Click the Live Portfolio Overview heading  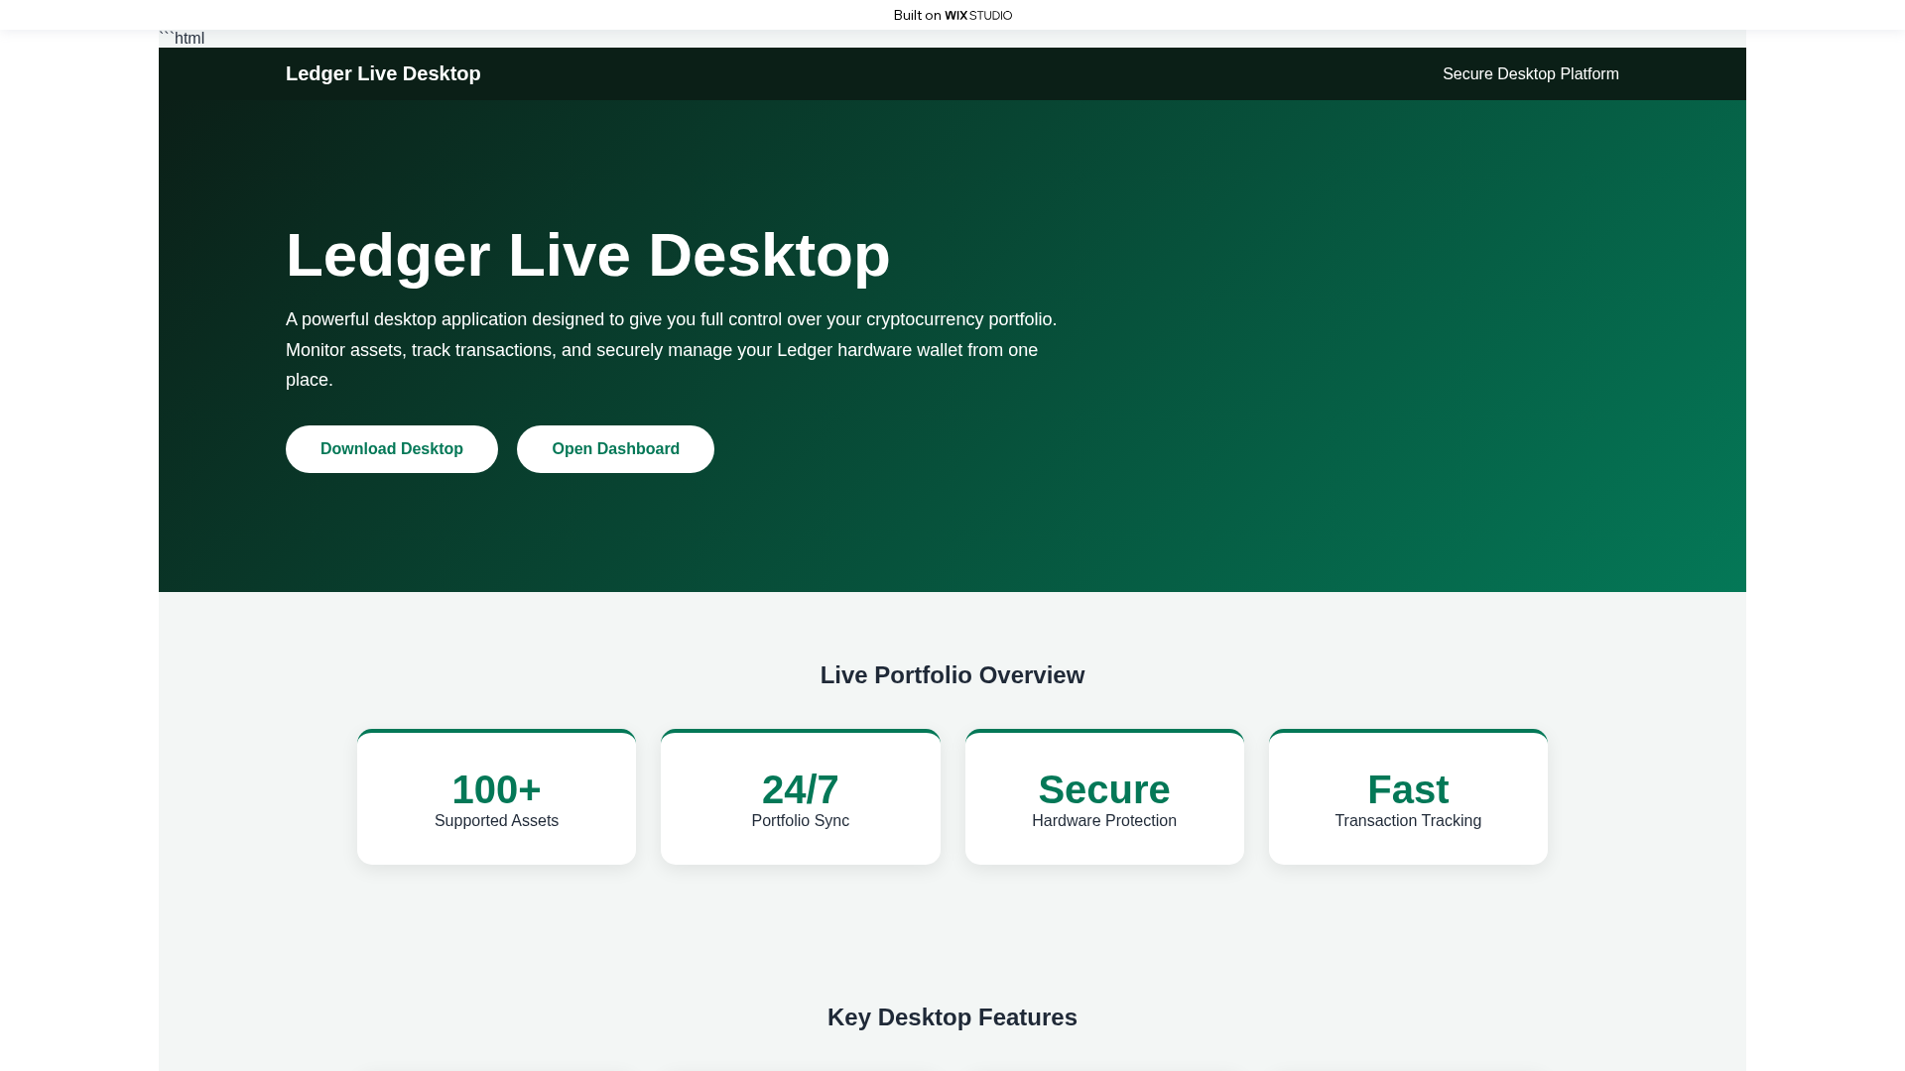point(952,675)
